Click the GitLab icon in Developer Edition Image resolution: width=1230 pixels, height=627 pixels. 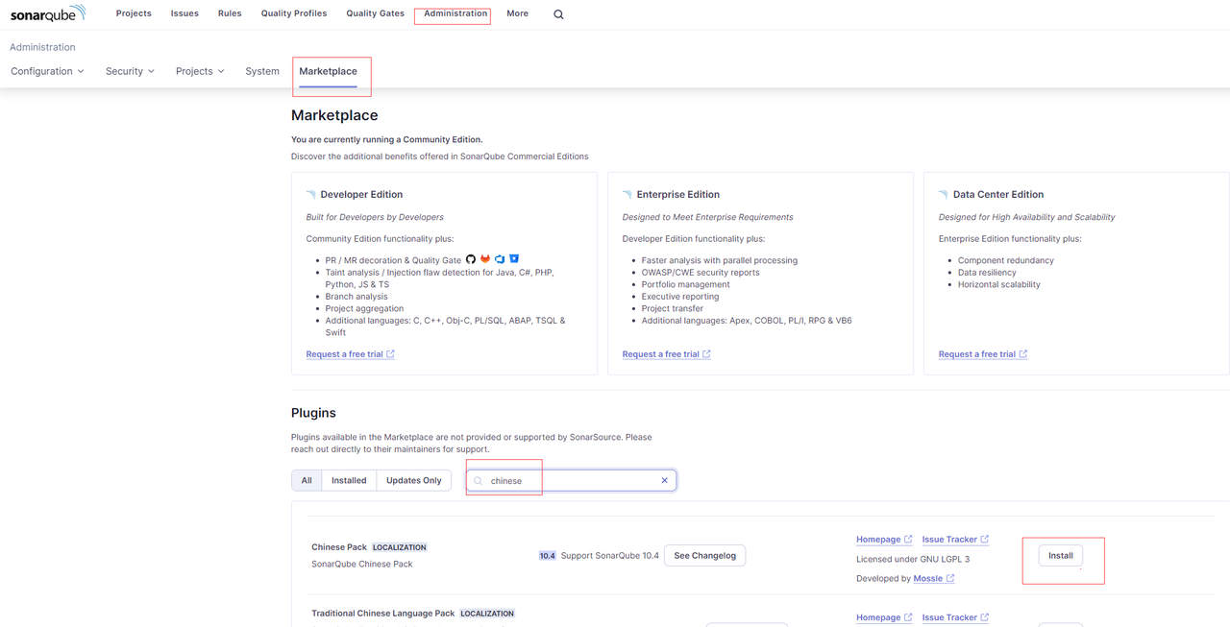485,259
